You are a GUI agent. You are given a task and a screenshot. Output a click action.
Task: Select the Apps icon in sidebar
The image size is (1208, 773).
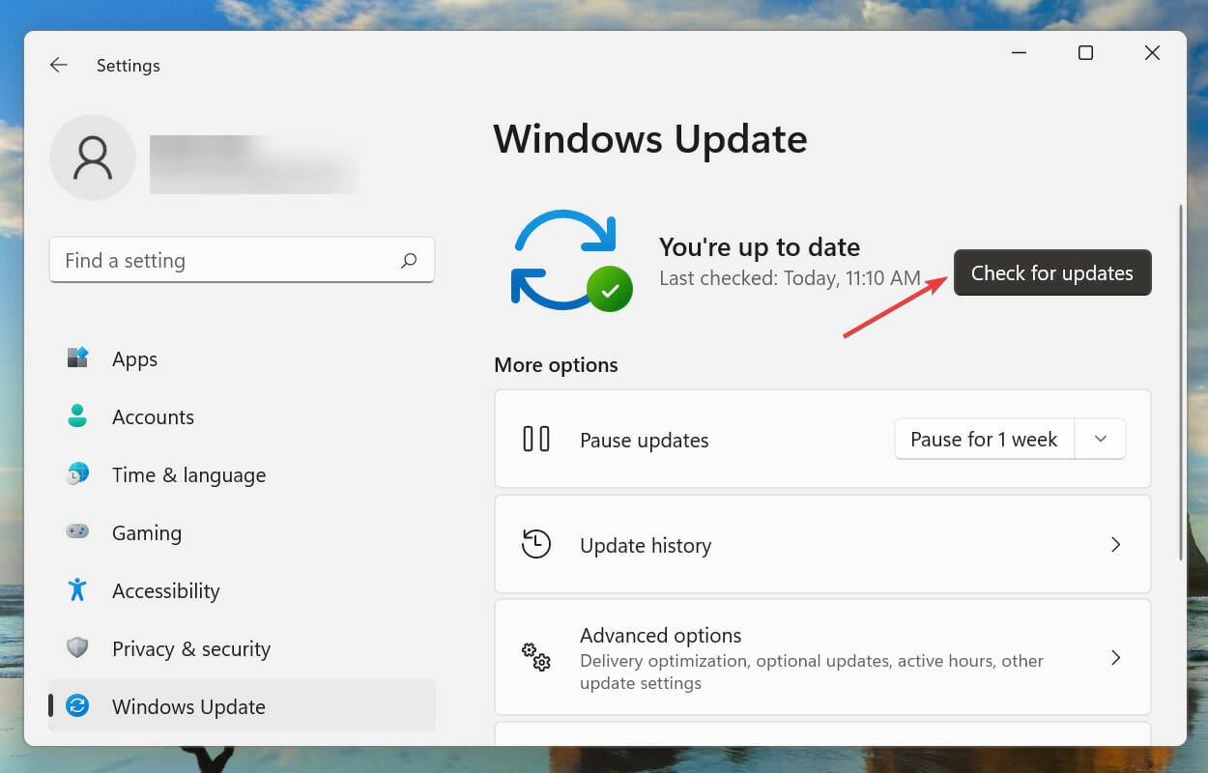click(77, 358)
